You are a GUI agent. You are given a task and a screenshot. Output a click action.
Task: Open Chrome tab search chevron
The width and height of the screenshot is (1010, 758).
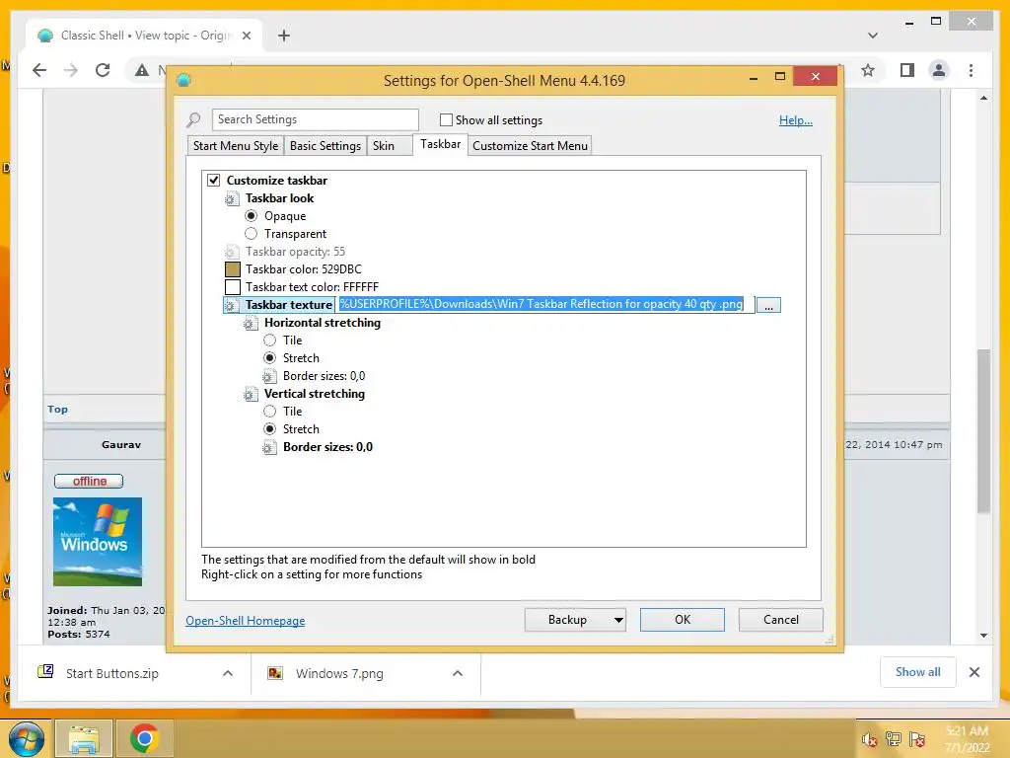[x=873, y=36]
